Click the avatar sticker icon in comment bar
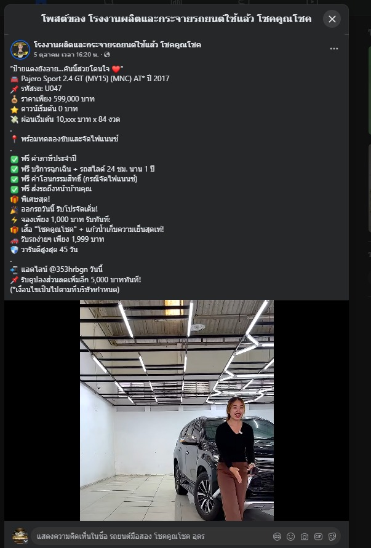Screen dimensions: 371x548 click(277, 536)
